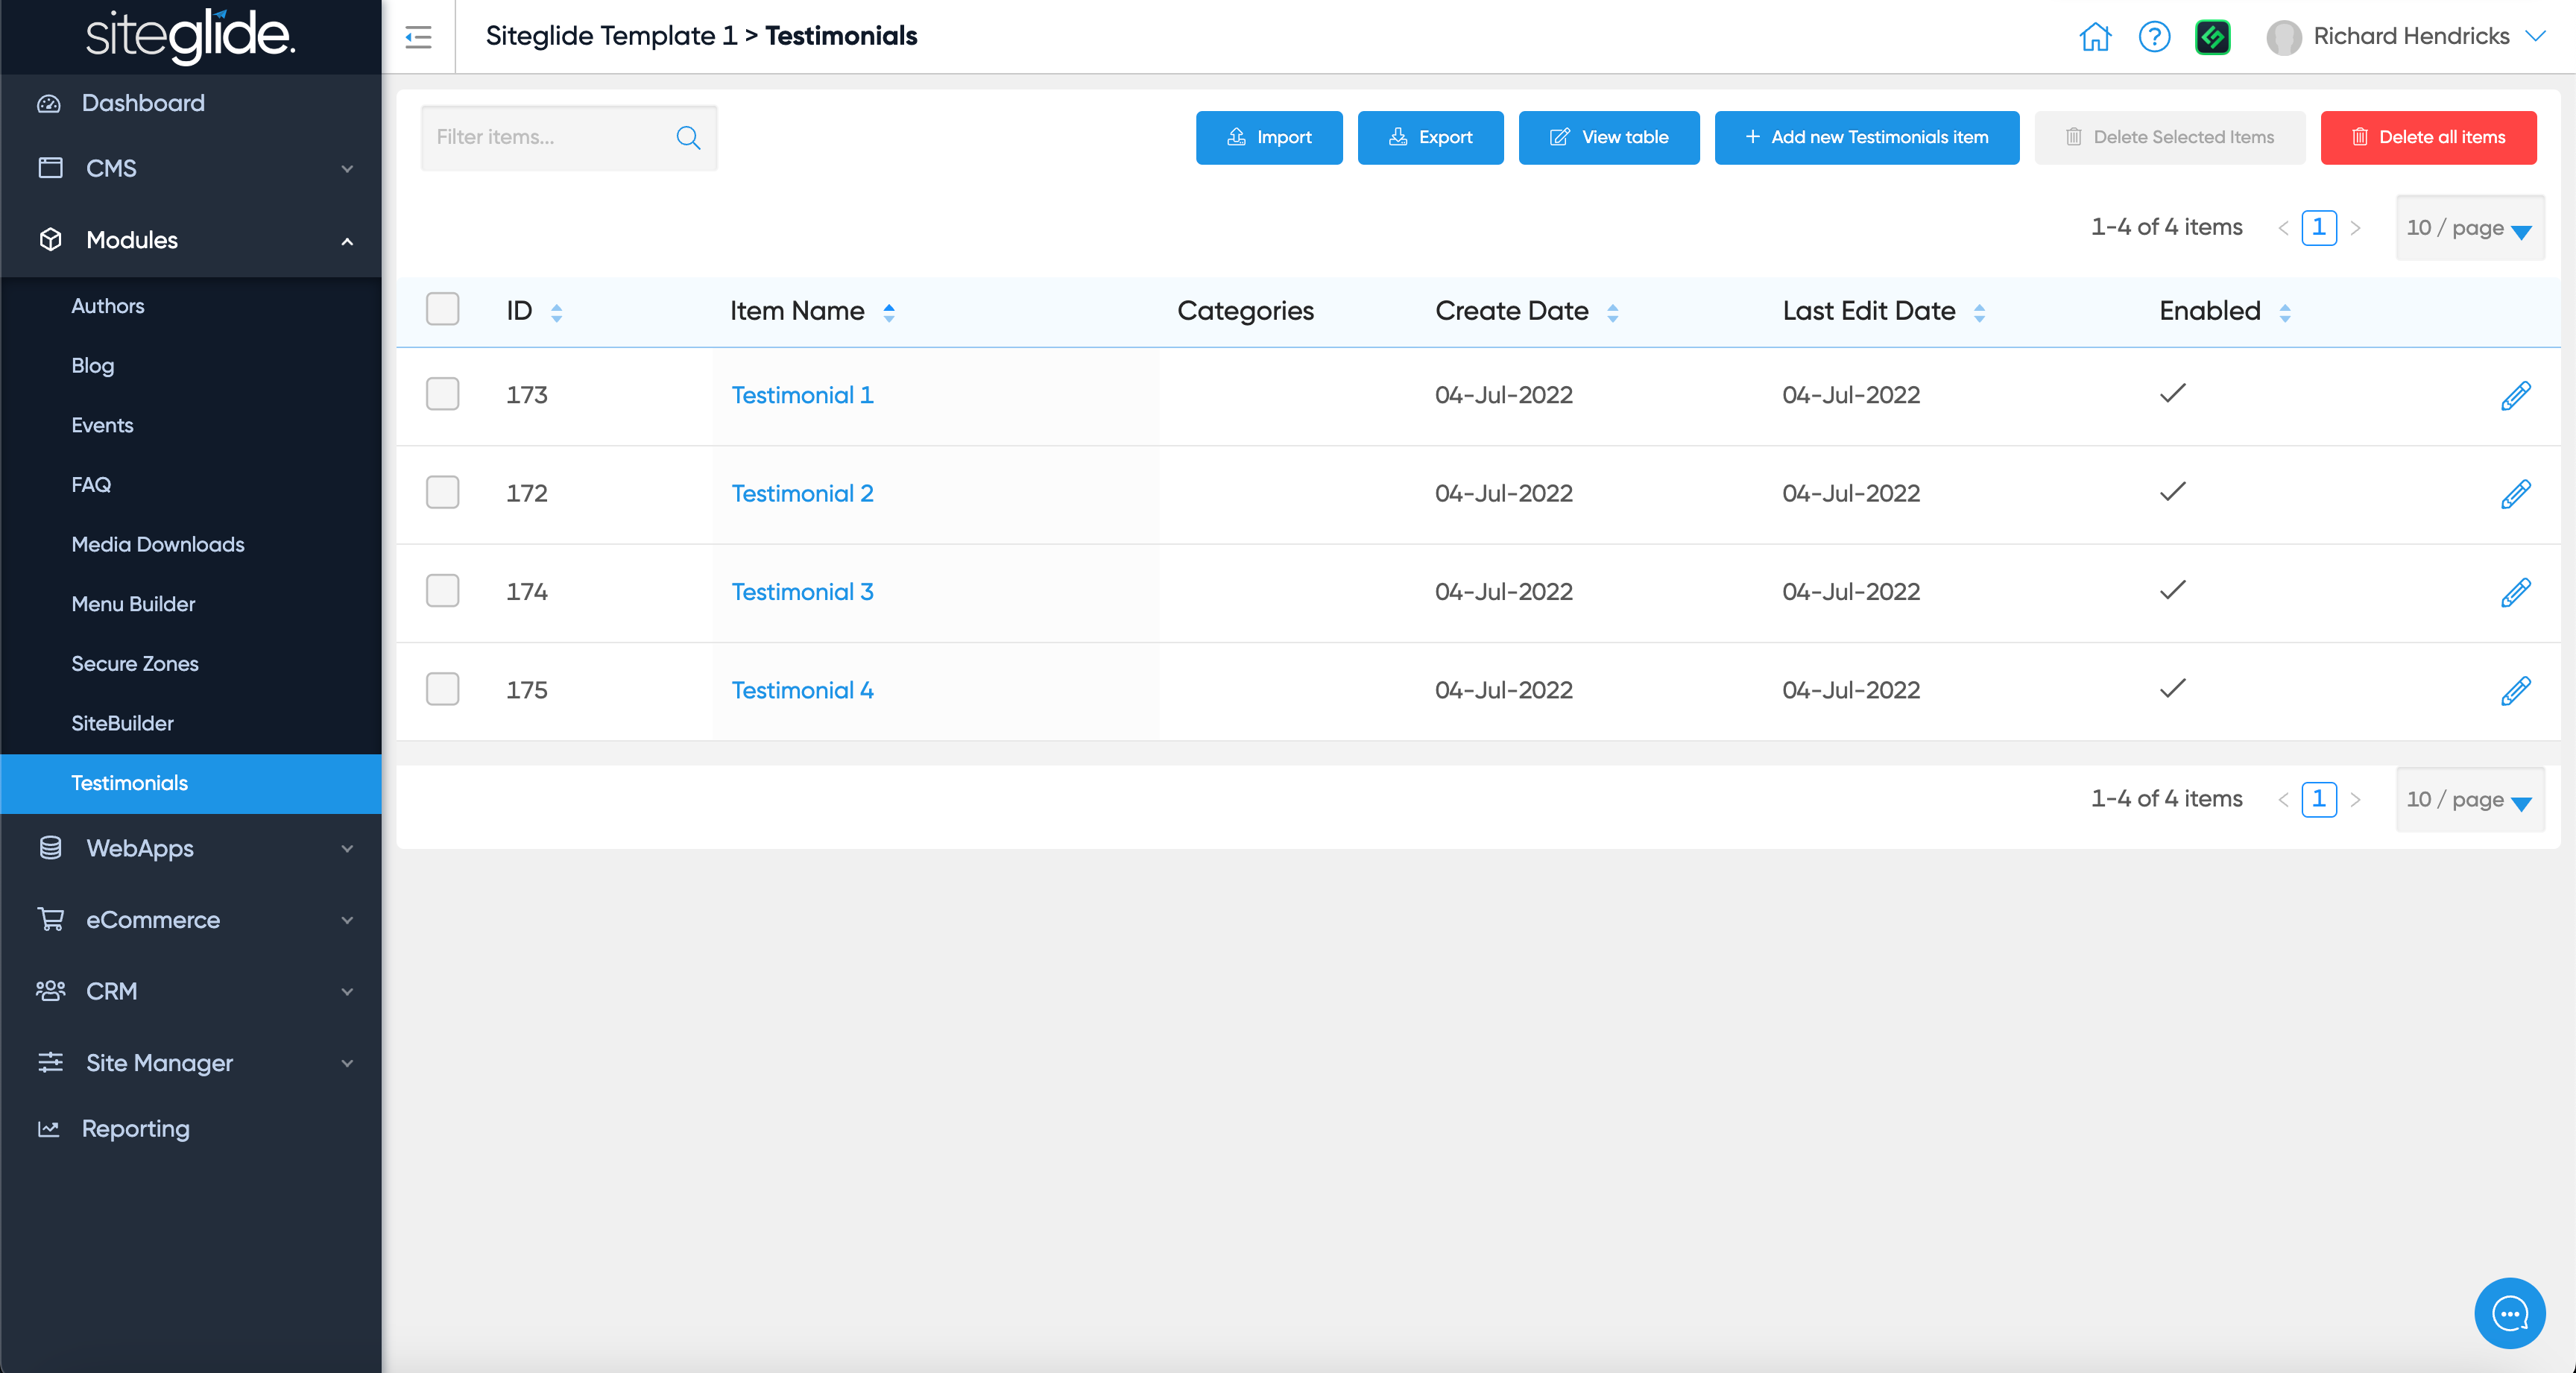Screen dimensions: 2576x1373
Task: Open the Testimonial 2 link
Action: click(x=802, y=493)
